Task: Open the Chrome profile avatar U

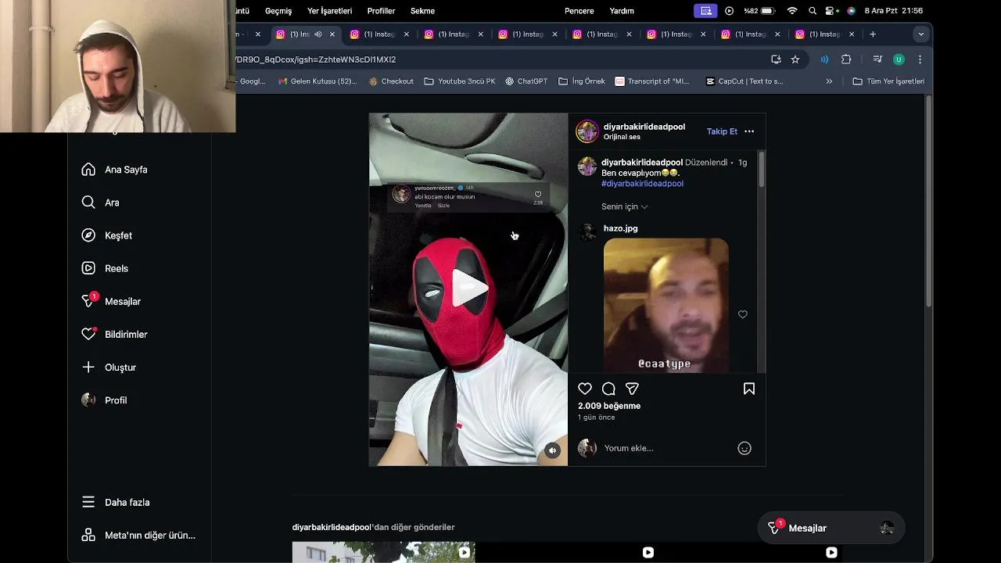Action: [x=899, y=59]
